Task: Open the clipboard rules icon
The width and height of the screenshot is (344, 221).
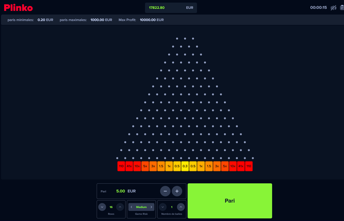Action: pos(342,8)
